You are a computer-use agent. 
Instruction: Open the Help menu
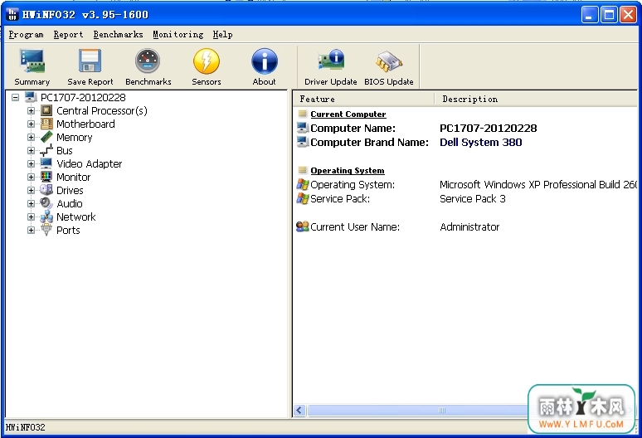(223, 35)
